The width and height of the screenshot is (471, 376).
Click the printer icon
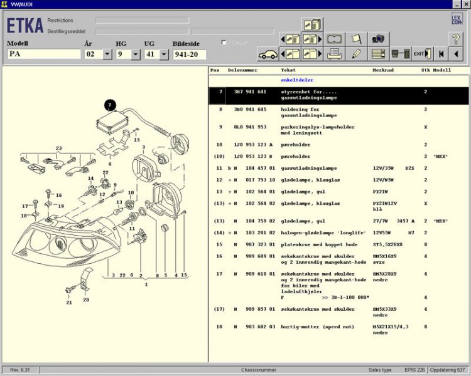click(x=334, y=54)
